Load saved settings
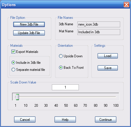 [x=108, y=56]
